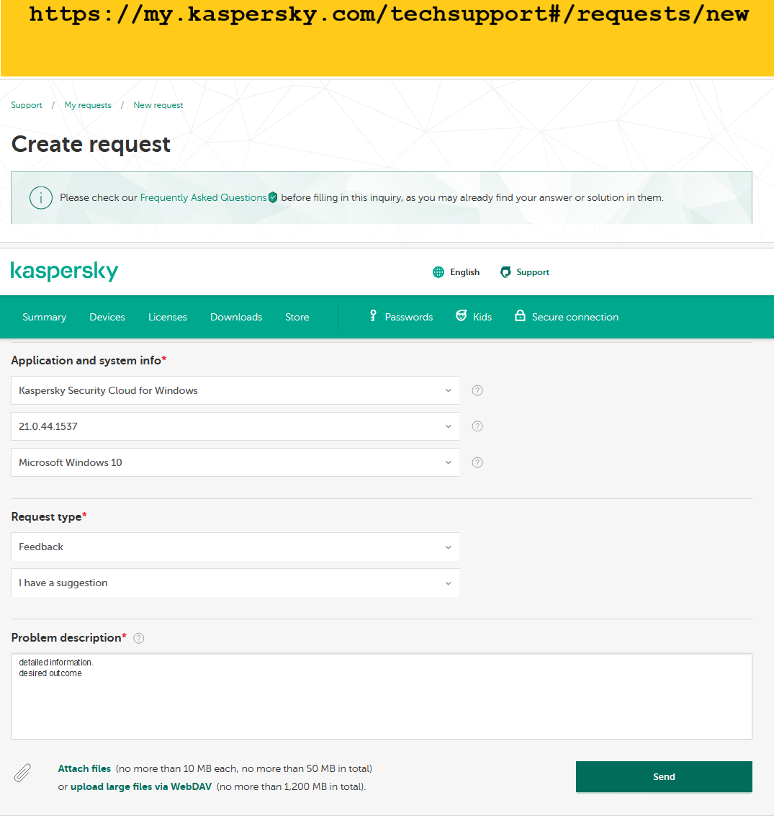The width and height of the screenshot is (774, 826).
Task: Expand the Feedback request type dropdown
Action: 235,547
